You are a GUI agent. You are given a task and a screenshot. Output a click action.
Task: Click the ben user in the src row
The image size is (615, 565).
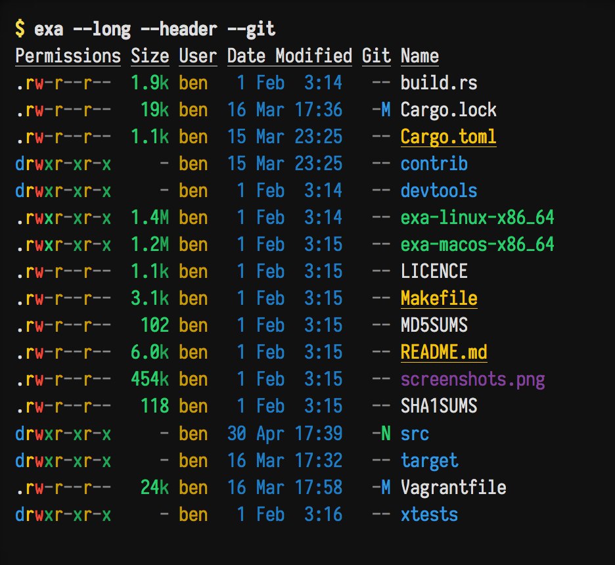[x=193, y=434]
